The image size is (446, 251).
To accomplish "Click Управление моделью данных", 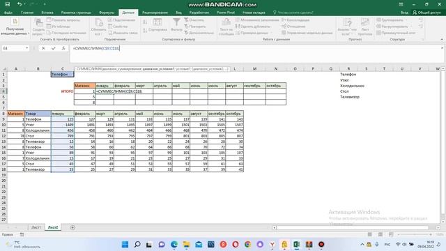I will coord(307,33).
